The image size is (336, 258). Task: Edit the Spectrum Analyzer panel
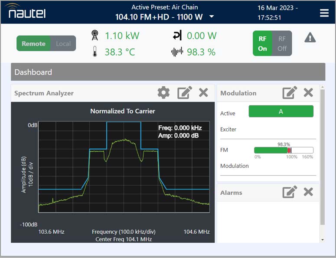pyautogui.click(x=185, y=93)
